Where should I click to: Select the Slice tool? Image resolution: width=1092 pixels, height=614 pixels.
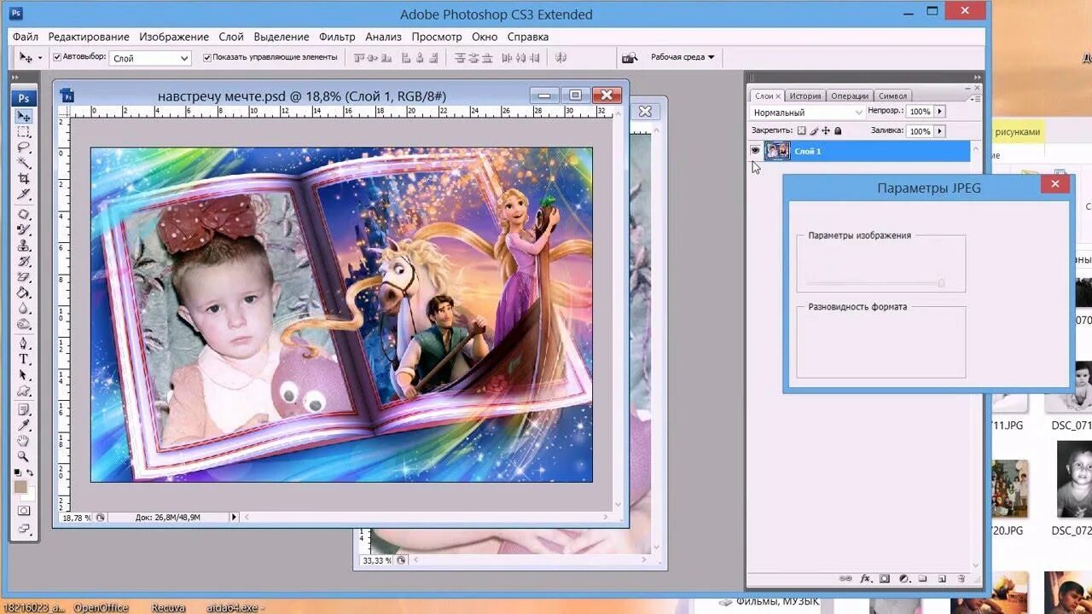click(x=24, y=194)
